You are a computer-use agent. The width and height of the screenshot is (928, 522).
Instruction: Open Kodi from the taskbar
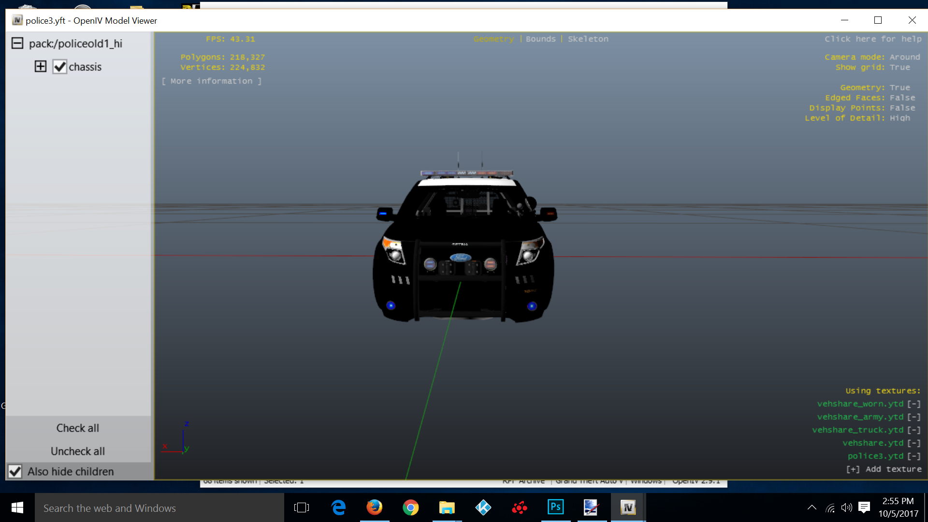483,507
